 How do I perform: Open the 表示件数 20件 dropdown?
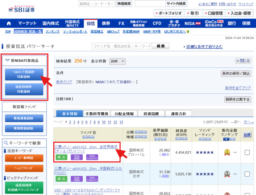pos(117,61)
